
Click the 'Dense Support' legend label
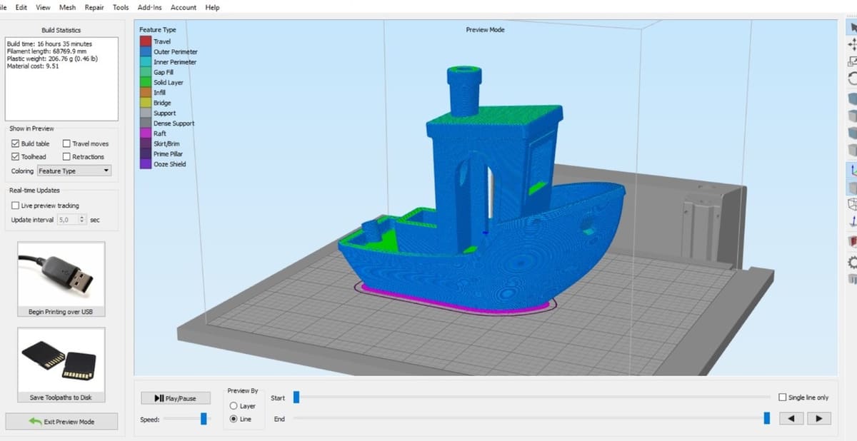tap(174, 123)
